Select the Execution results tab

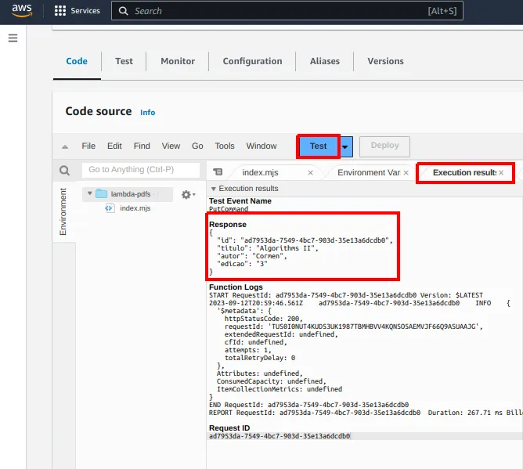tap(464, 172)
